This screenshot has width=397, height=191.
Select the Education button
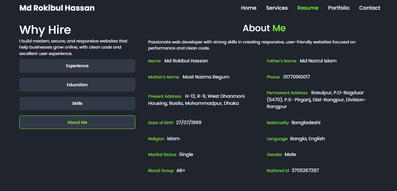coord(77,85)
